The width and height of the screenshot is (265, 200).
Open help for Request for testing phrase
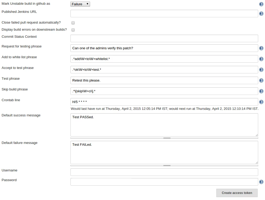tap(261, 48)
